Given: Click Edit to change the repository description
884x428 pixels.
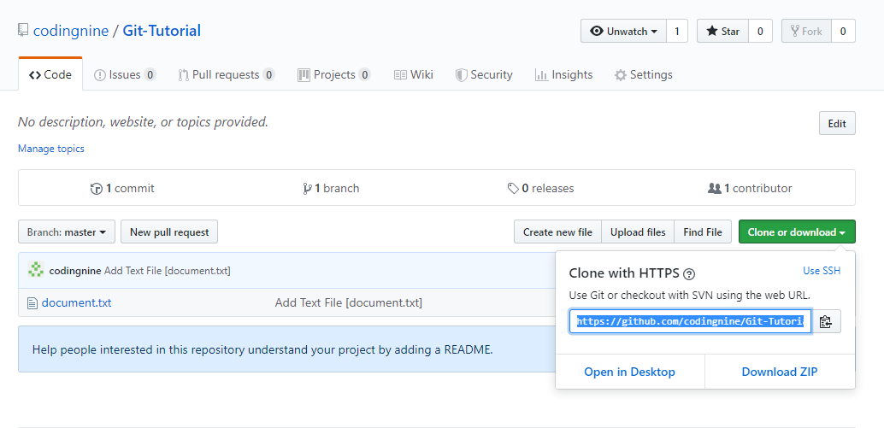Looking at the screenshot, I should pos(837,123).
